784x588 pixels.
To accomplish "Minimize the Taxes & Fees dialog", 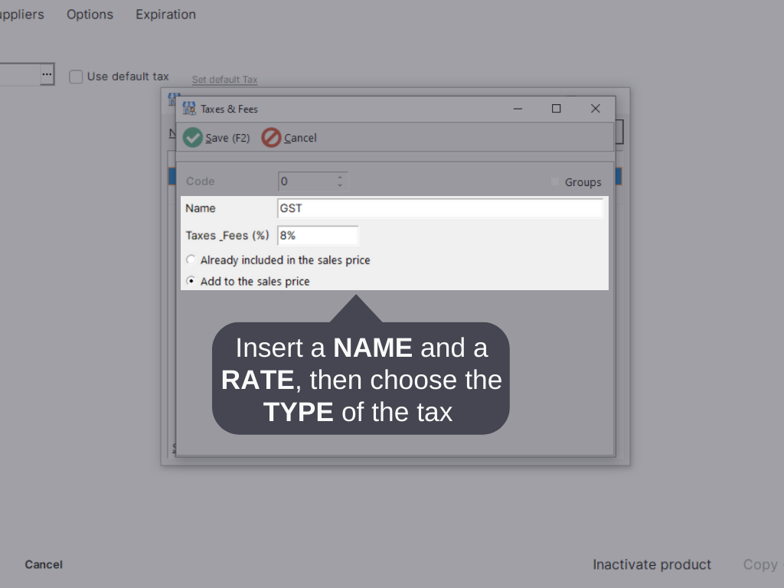I will (x=518, y=109).
